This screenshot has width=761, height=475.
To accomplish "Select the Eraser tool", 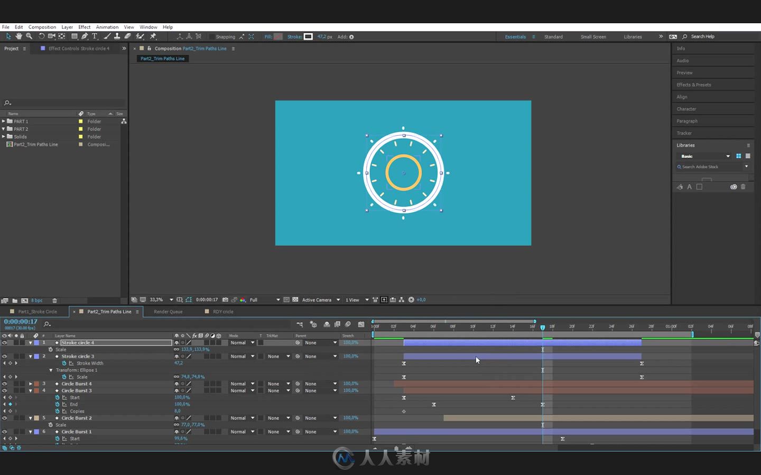I will 128,36.
